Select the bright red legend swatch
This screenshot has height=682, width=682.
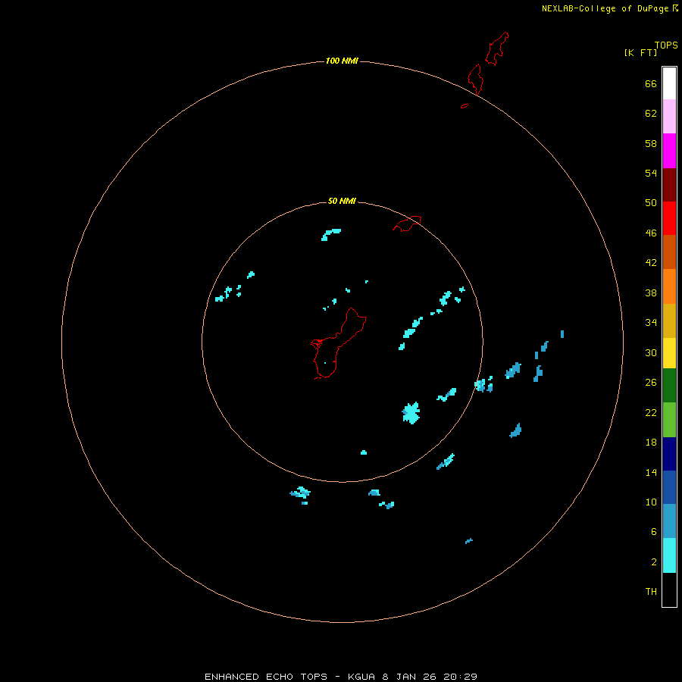[669, 218]
